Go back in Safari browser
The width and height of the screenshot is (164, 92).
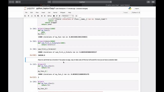(10, 2)
